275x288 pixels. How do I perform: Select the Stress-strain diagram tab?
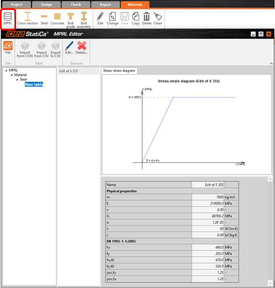pyautogui.click(x=119, y=71)
